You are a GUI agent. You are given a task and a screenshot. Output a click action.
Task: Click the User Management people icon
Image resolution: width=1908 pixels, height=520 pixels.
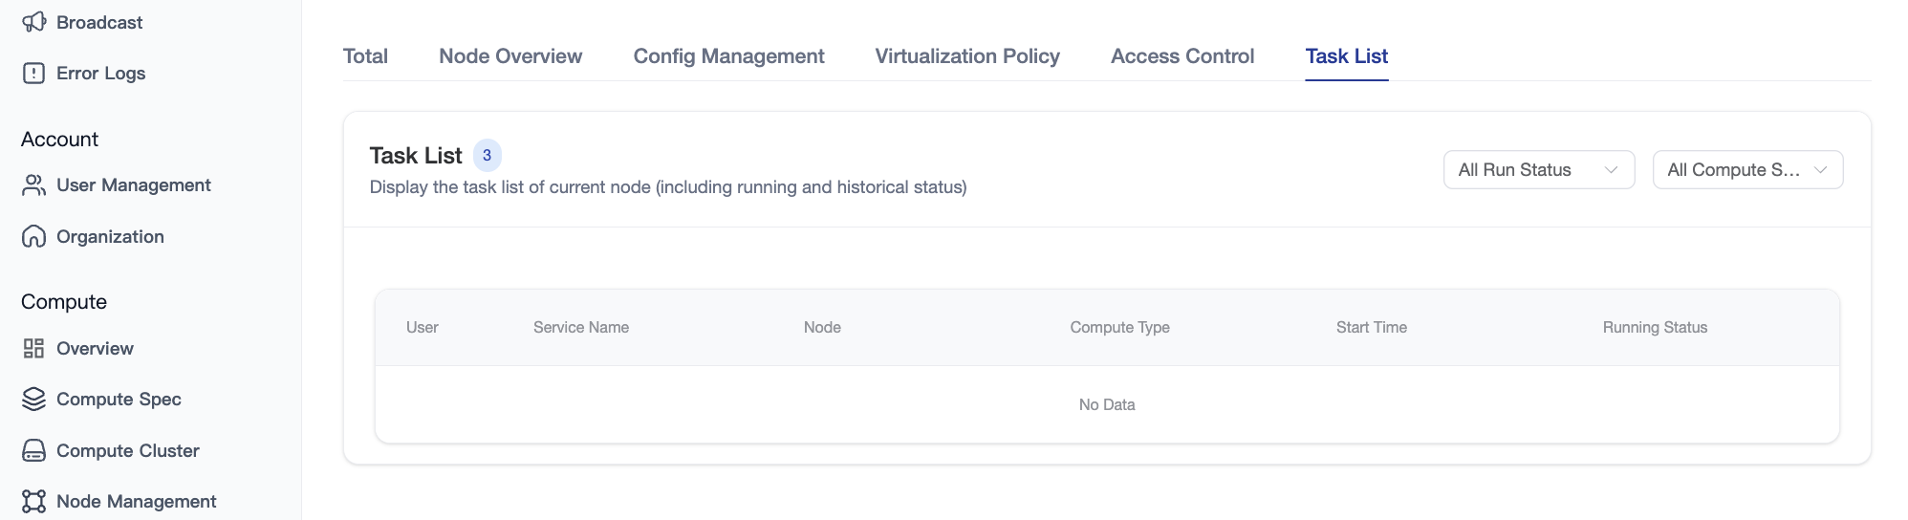[33, 185]
